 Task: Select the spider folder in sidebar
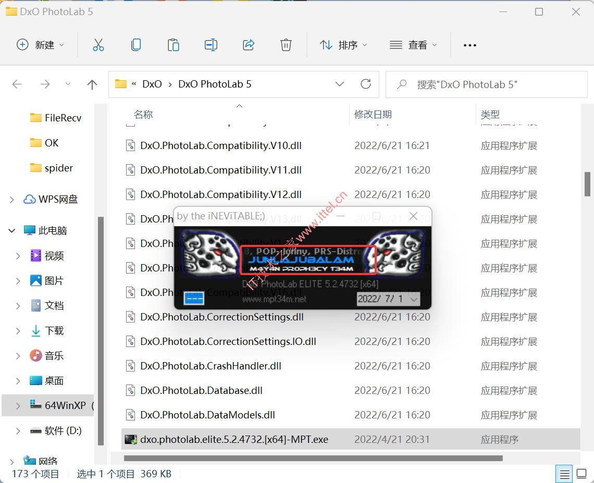pyautogui.click(x=52, y=168)
